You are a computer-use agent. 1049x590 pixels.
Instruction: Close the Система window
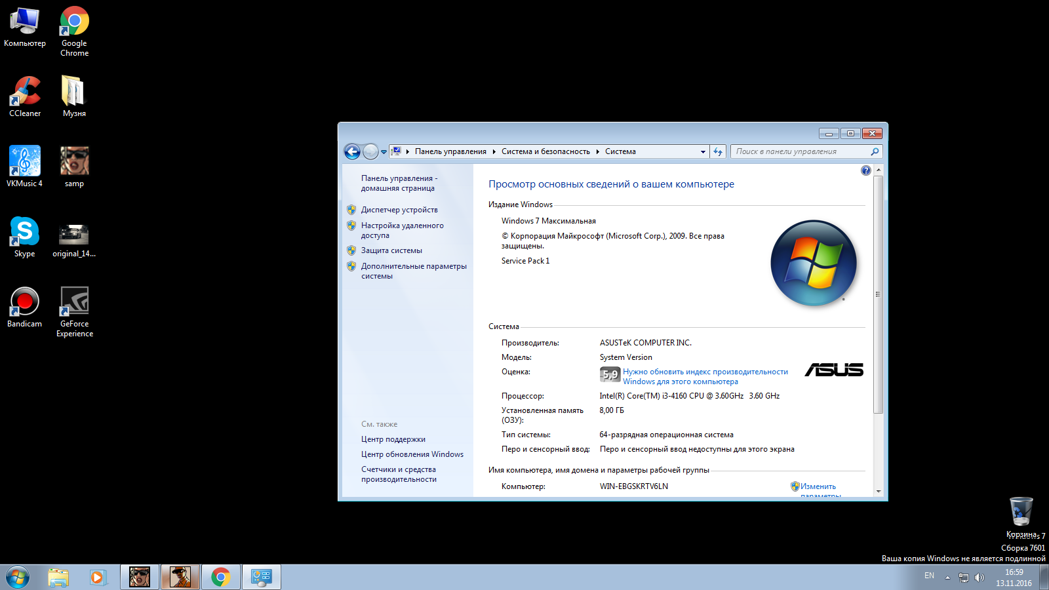point(872,133)
